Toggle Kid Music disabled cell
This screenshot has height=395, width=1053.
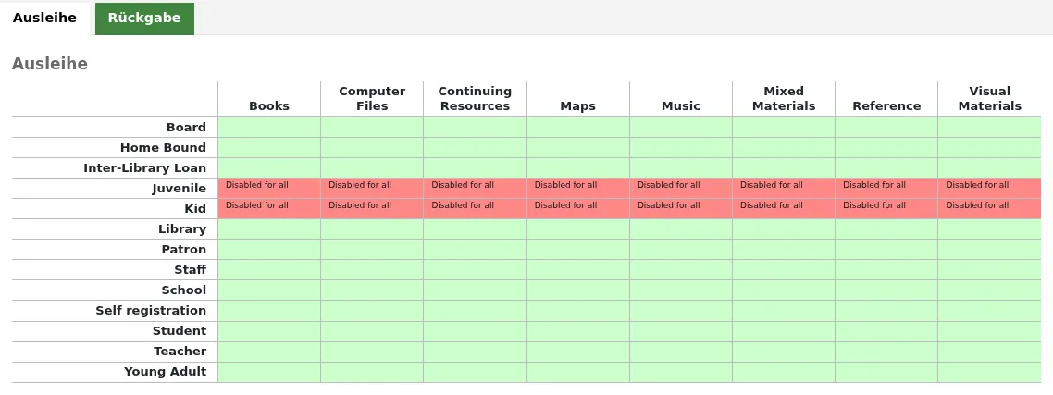coord(681,208)
